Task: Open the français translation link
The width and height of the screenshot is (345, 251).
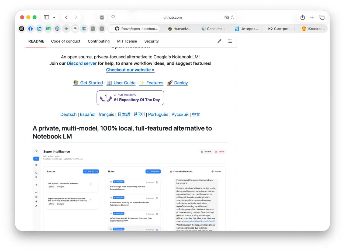Action: [x=106, y=114]
